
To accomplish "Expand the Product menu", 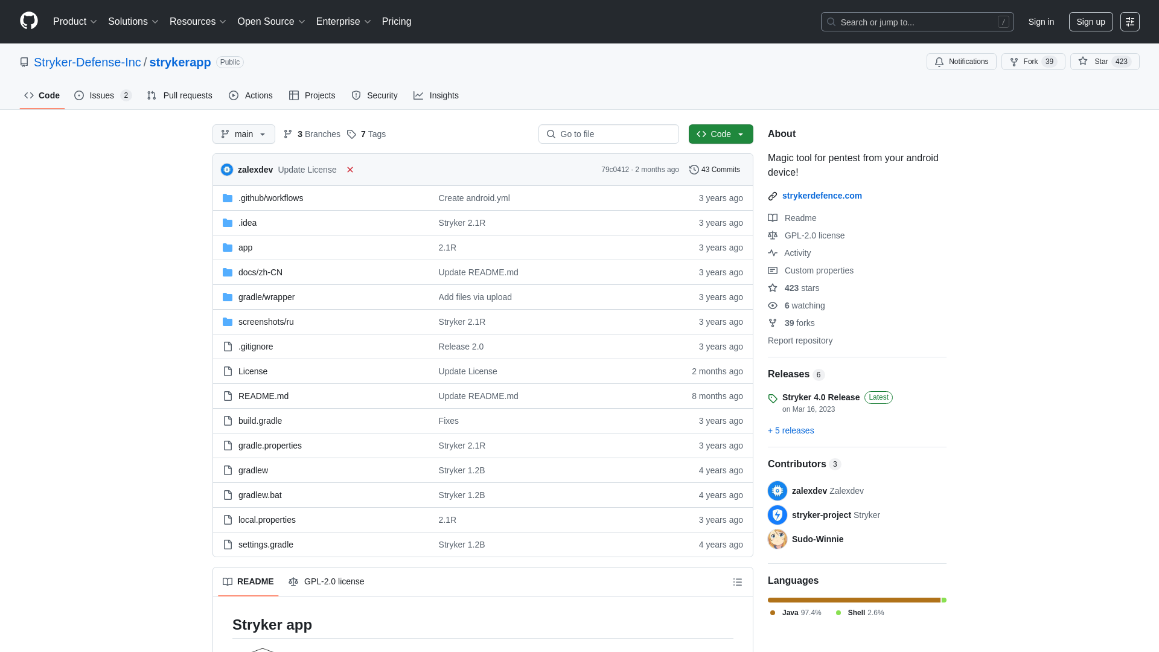I will click(75, 22).
